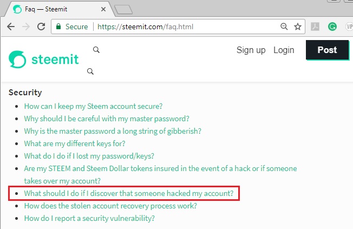Click the zoom magnifier icon in the address bar

[284, 27]
